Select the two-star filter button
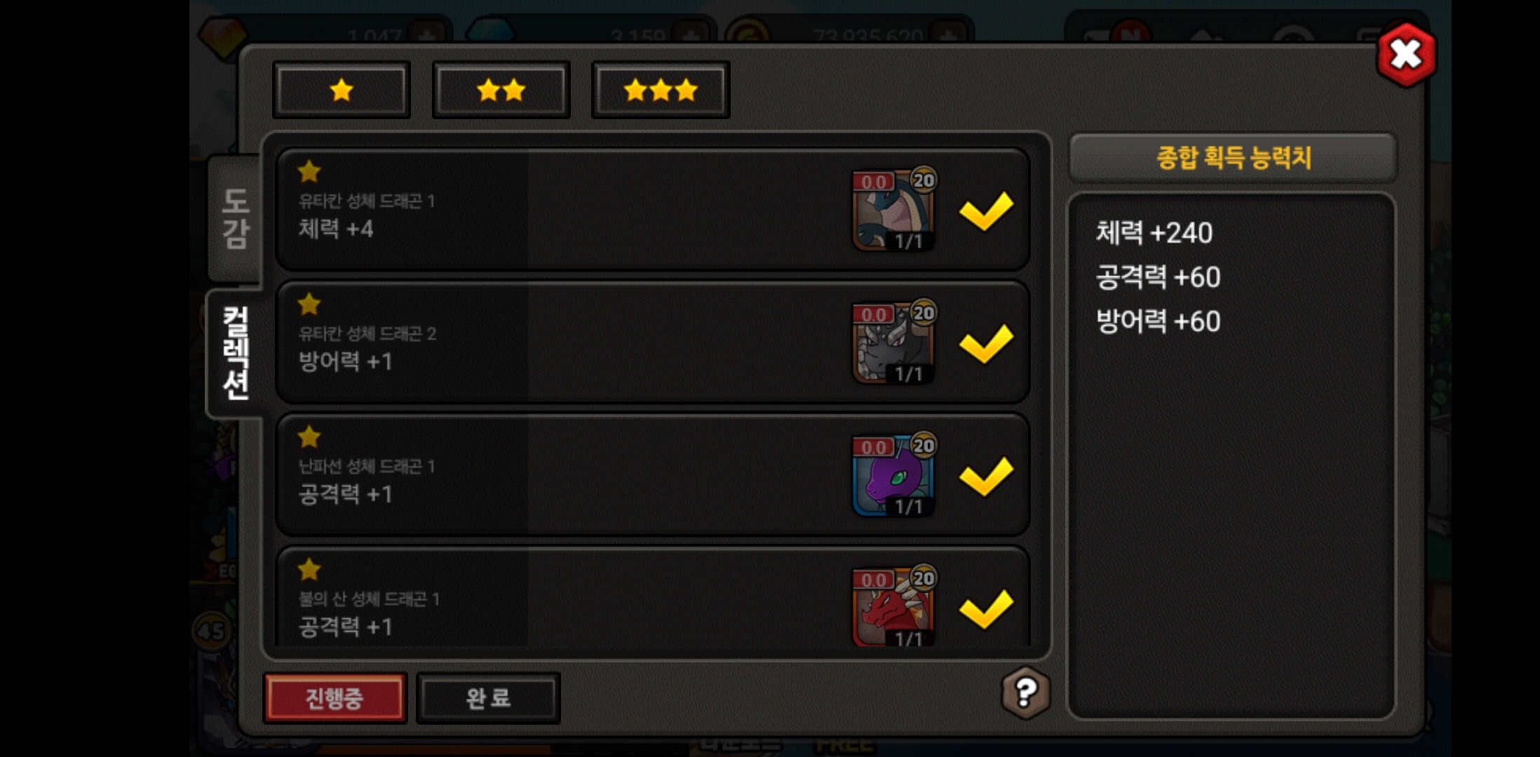The image size is (1540, 757). (x=501, y=90)
